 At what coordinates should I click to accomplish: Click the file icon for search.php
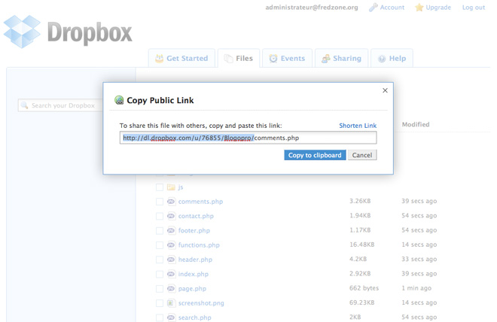click(171, 317)
